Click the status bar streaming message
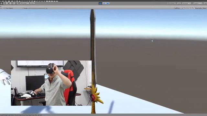207x116 pixels. click(x=21, y=115)
